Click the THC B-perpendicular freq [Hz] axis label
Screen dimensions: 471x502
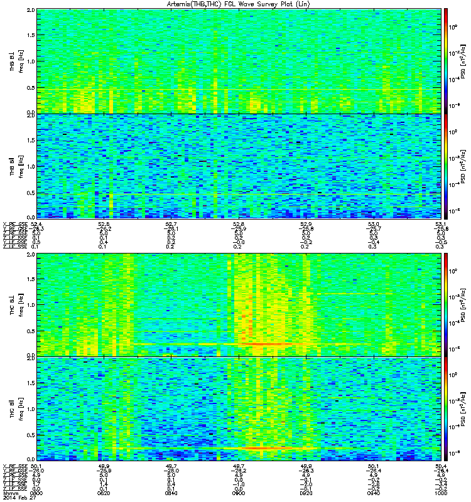pos(21,305)
